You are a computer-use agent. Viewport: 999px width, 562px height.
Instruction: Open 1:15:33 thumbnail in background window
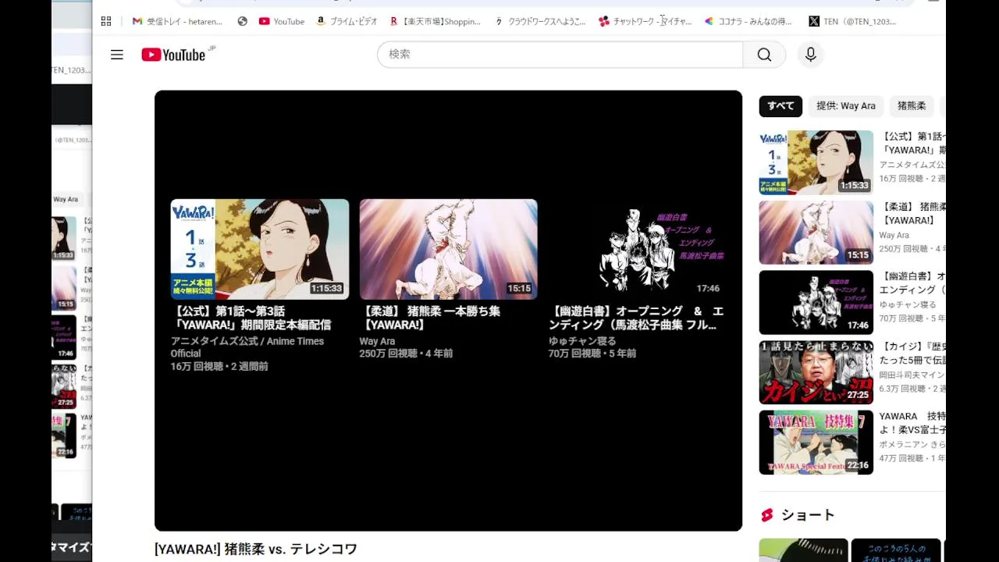[64, 238]
